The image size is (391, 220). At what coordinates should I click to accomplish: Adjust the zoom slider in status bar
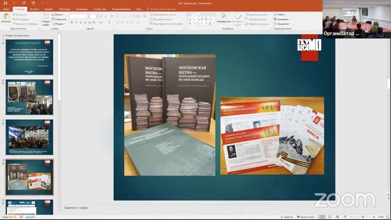pyautogui.click(x=362, y=217)
